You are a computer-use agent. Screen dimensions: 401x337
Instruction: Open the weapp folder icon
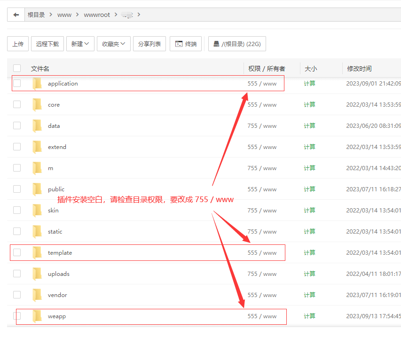(x=37, y=316)
